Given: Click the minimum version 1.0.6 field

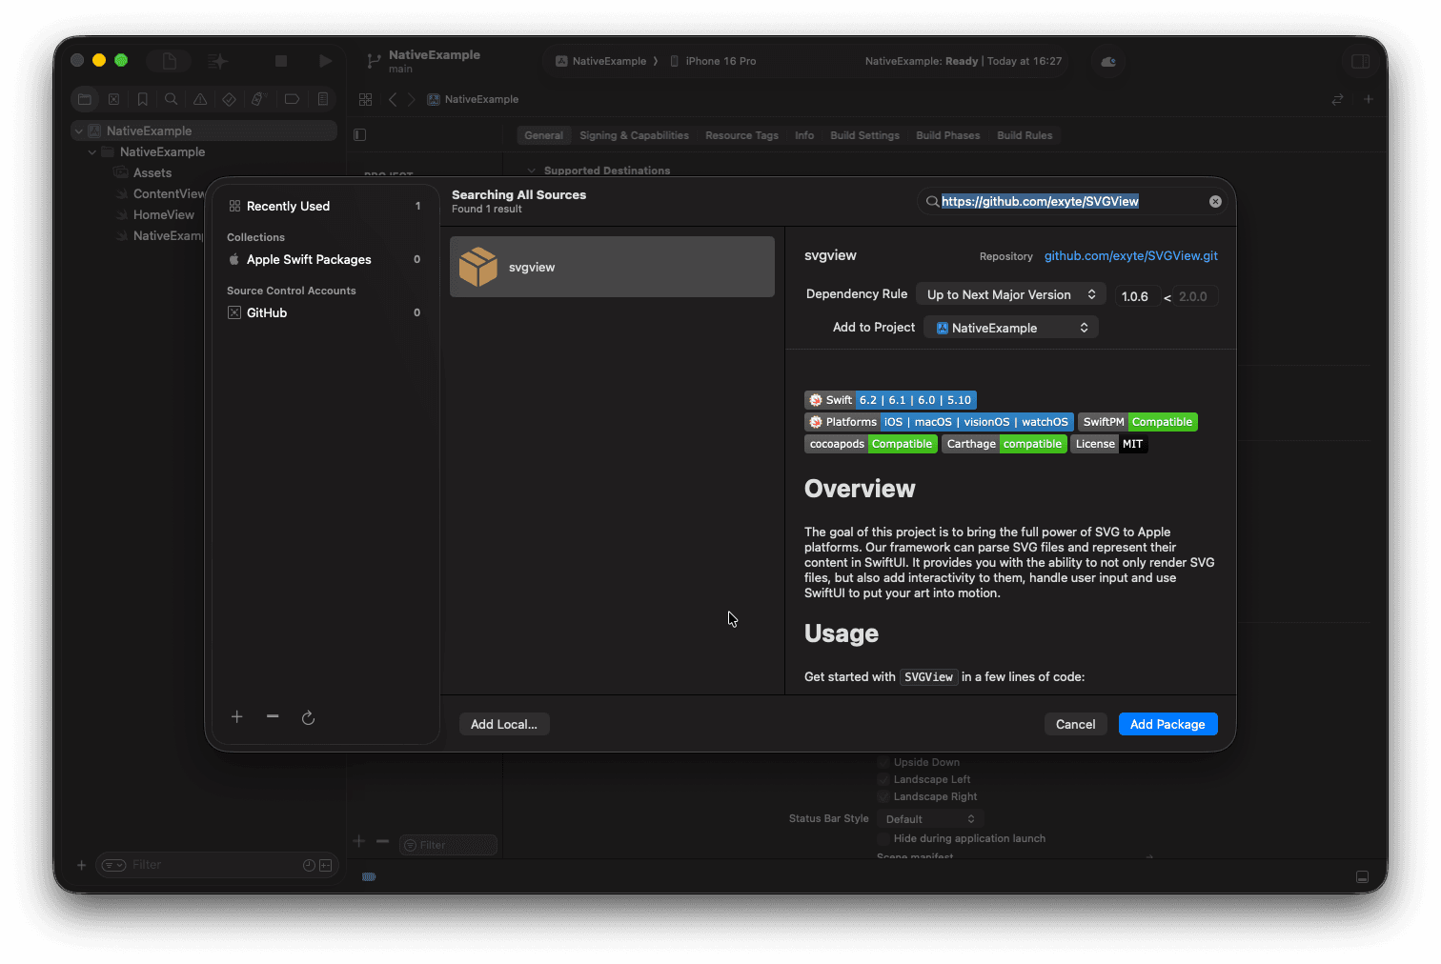Looking at the screenshot, I should (1136, 297).
